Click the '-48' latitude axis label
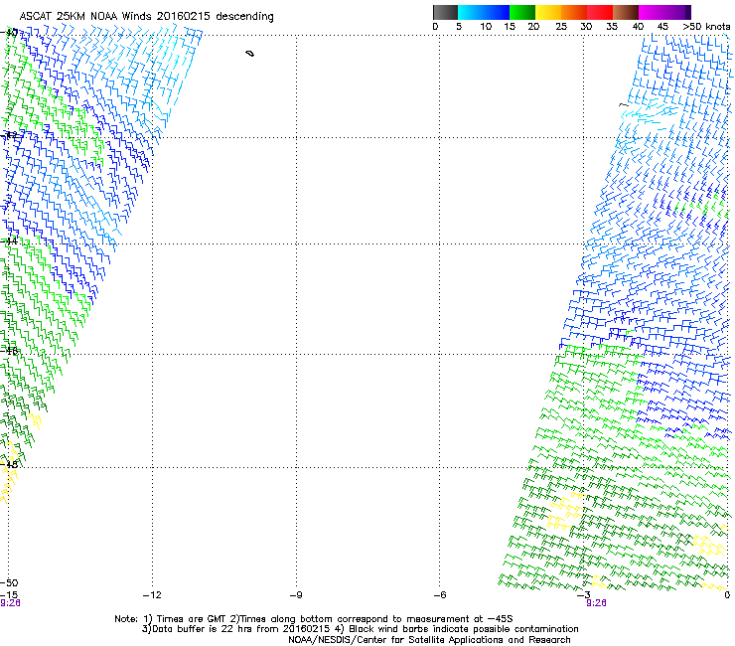 (x=9, y=464)
